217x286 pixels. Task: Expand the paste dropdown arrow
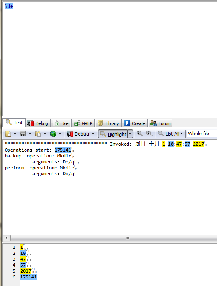tap(45, 134)
